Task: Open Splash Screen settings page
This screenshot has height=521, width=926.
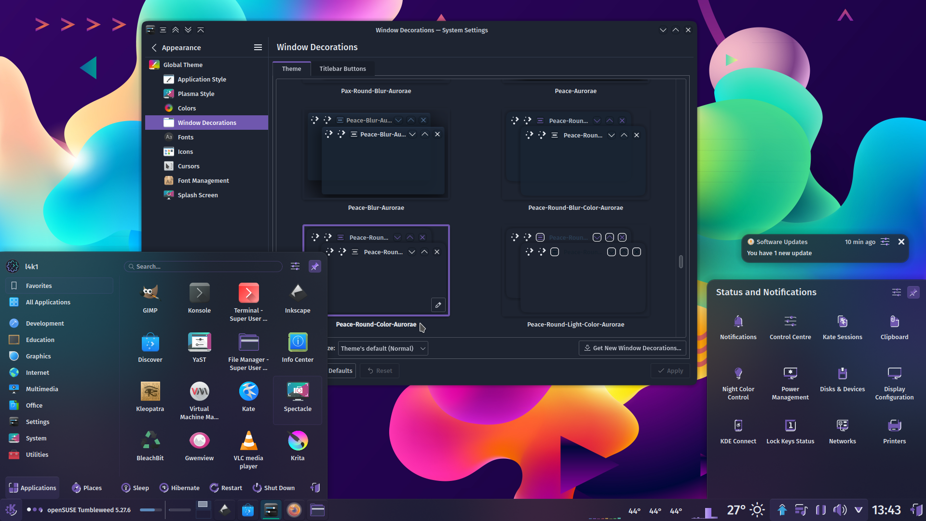Action: (206, 195)
